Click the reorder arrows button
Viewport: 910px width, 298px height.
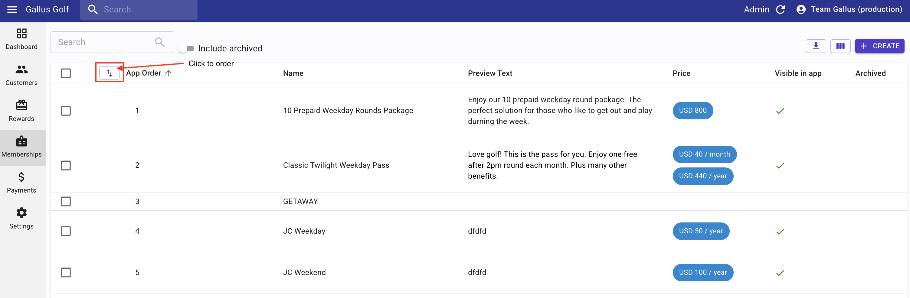110,73
